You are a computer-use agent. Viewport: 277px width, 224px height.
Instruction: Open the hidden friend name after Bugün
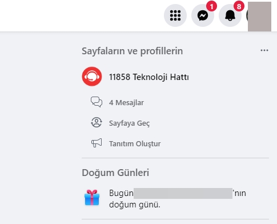point(183,193)
